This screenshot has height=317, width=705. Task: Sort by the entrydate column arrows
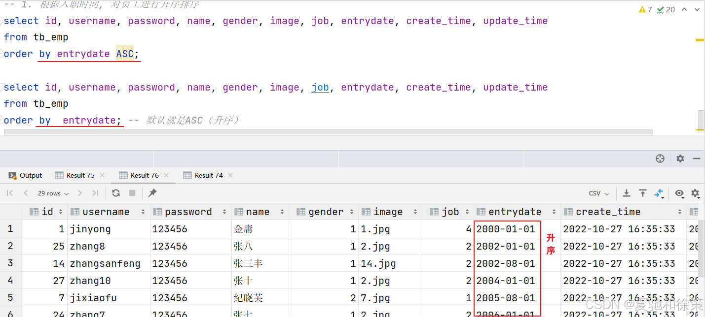point(554,212)
